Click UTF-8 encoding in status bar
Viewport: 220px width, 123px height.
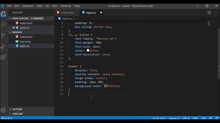coord(186,118)
